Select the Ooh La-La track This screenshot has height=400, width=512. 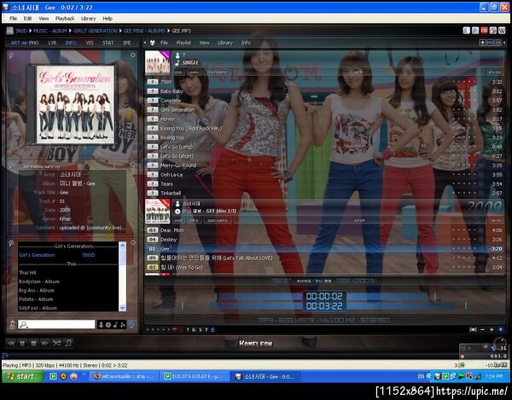pos(324,175)
